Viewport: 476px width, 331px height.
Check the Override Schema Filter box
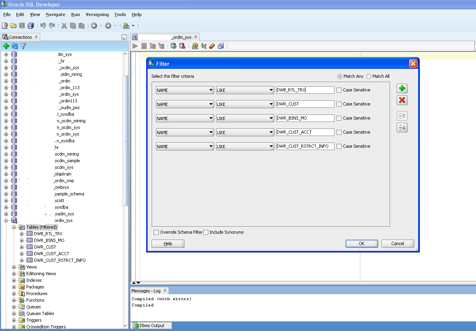(x=156, y=233)
